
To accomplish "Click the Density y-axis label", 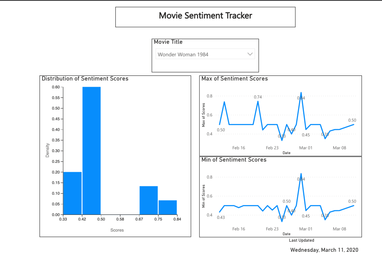I will [47, 150].
